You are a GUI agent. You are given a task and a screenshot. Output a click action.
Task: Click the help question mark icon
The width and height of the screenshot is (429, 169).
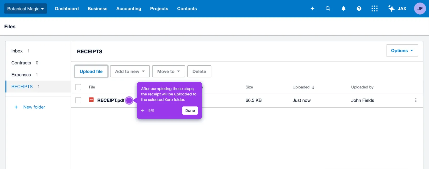(x=359, y=9)
